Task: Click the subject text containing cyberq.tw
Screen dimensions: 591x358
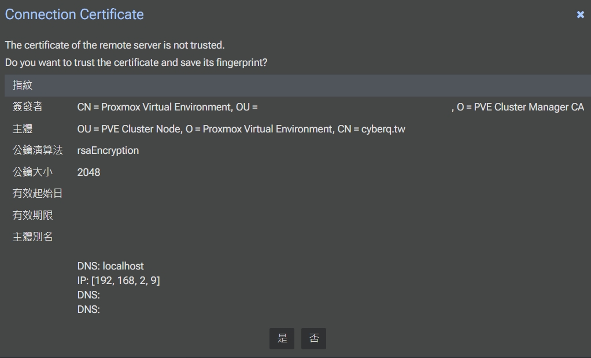Action: pos(241,129)
